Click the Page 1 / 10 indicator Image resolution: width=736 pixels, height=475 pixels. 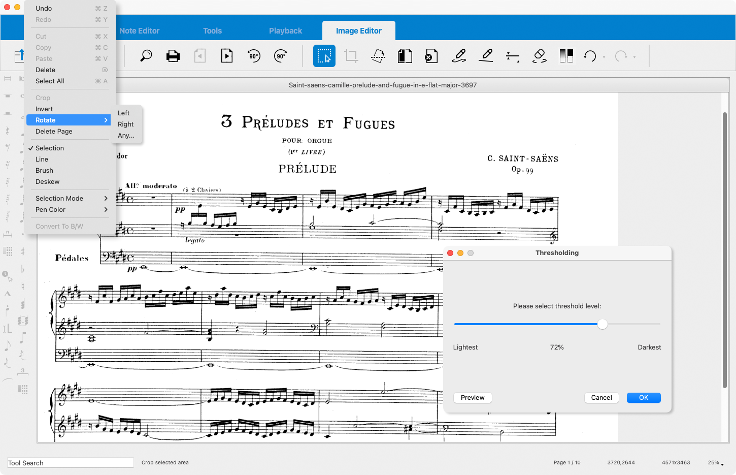567,463
